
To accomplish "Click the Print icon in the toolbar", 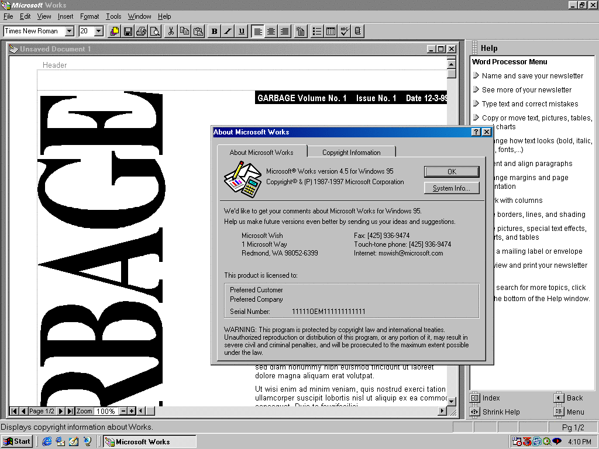I will click(141, 32).
